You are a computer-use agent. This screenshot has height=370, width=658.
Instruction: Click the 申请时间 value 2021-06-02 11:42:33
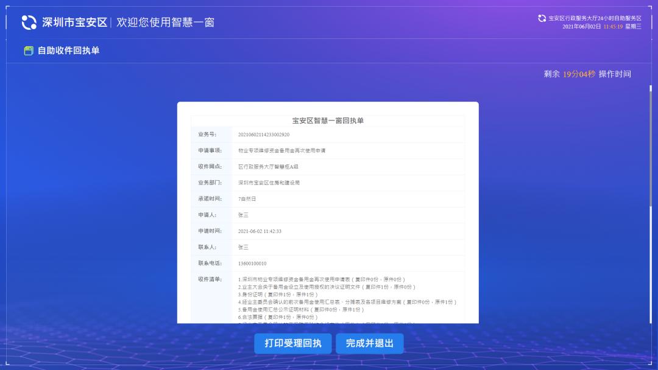click(260, 231)
